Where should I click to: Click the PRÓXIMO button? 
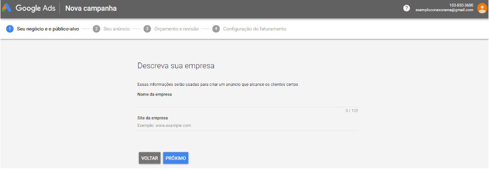176,158
